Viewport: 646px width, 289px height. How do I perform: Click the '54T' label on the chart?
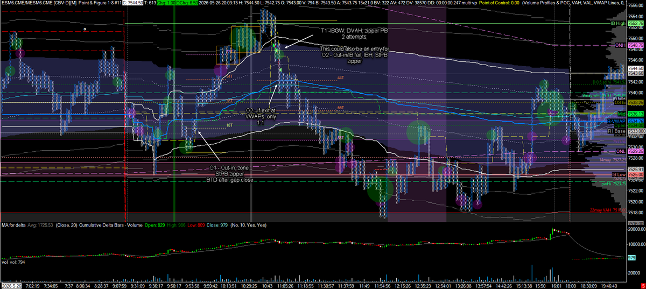tap(229, 77)
